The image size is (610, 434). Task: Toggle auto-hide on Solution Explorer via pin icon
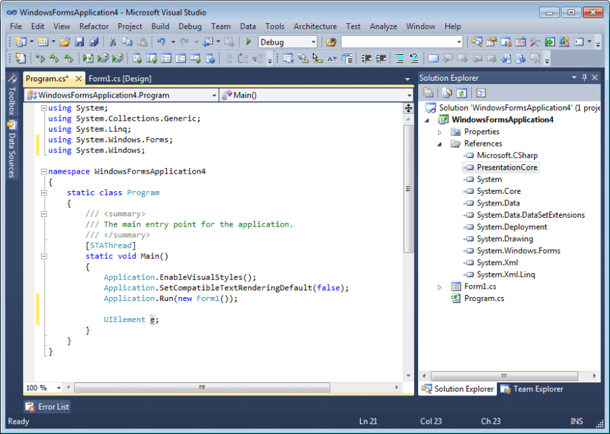tap(584, 77)
